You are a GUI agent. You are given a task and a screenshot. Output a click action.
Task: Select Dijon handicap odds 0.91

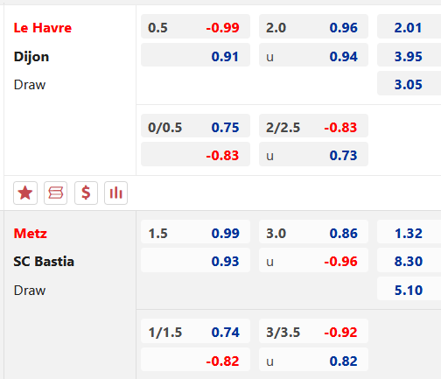point(195,55)
